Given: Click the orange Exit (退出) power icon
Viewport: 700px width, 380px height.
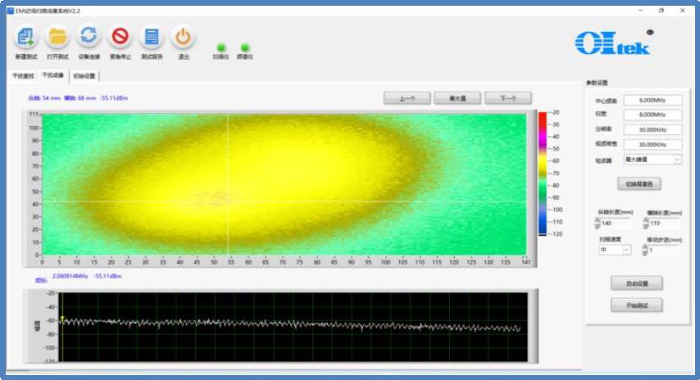Looking at the screenshot, I should pos(183,37).
